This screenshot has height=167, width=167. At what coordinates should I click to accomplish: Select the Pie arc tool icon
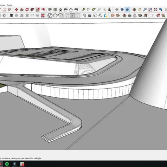pyautogui.click(x=9, y=9)
